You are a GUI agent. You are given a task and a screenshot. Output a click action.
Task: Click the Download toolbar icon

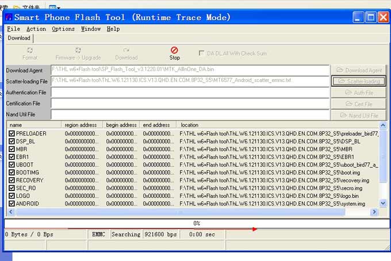[x=126, y=50]
